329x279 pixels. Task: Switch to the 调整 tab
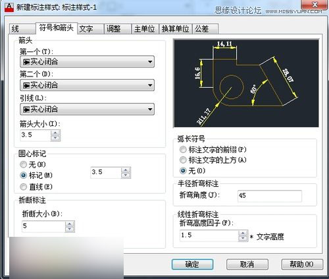pos(118,29)
